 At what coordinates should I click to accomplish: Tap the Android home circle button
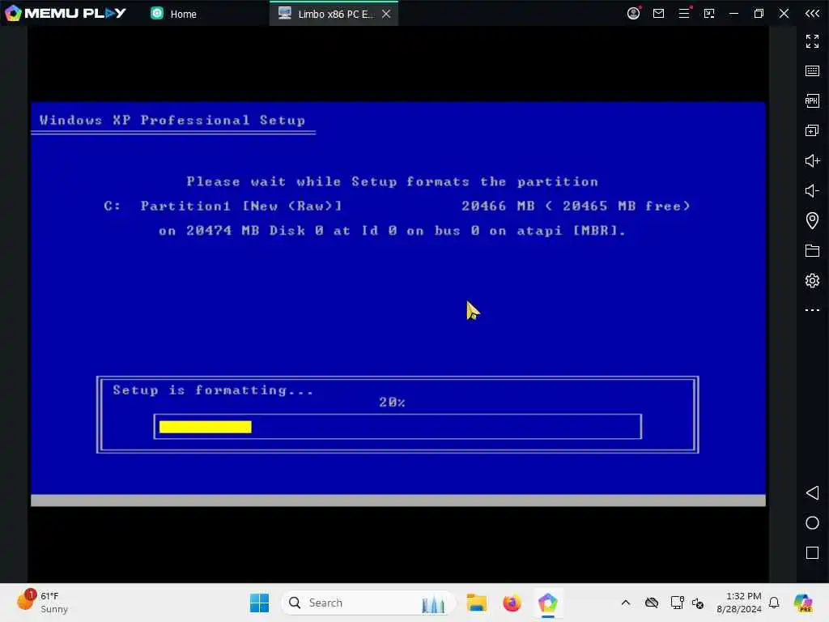coord(812,523)
